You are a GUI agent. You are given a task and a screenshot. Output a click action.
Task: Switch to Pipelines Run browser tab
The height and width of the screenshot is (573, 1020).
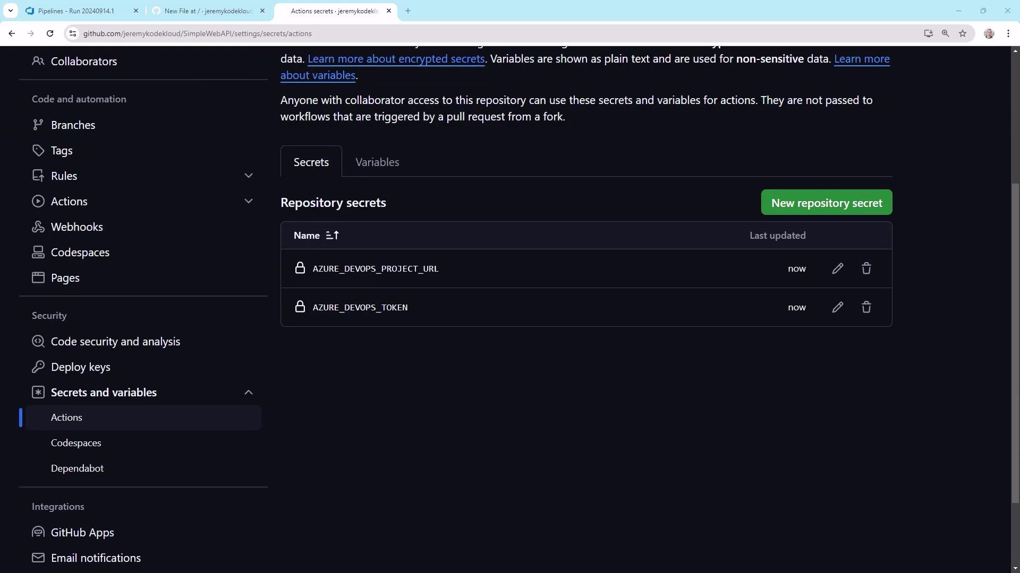point(76,11)
